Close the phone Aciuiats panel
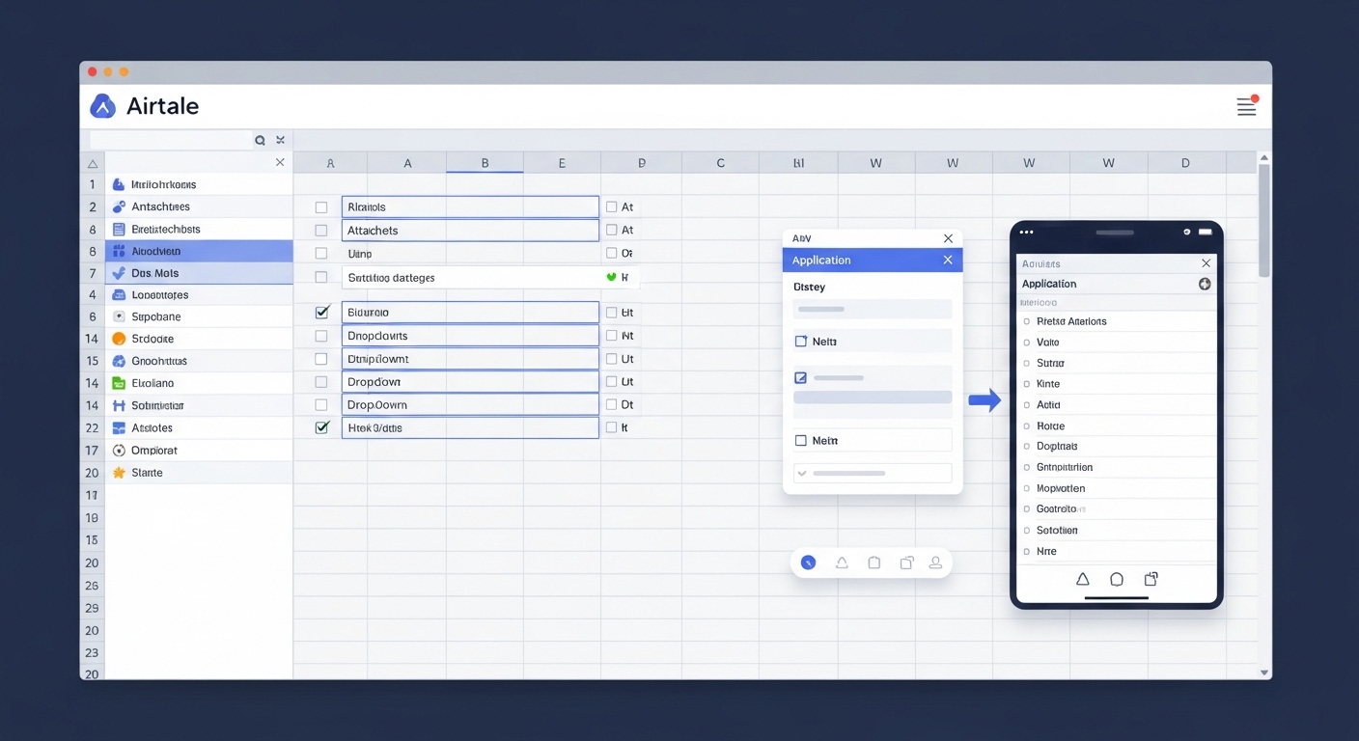Screen dimensions: 1359x741 (x=1206, y=263)
